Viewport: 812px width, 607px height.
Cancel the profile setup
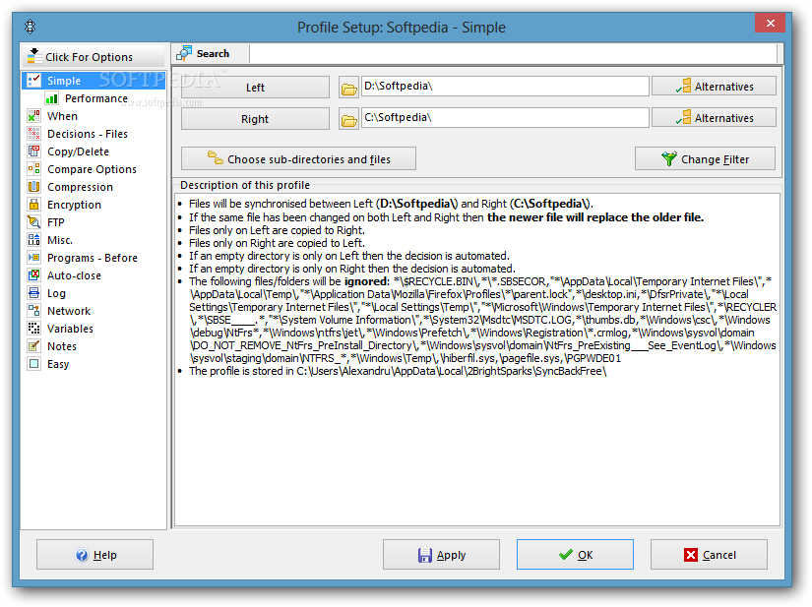tap(709, 555)
